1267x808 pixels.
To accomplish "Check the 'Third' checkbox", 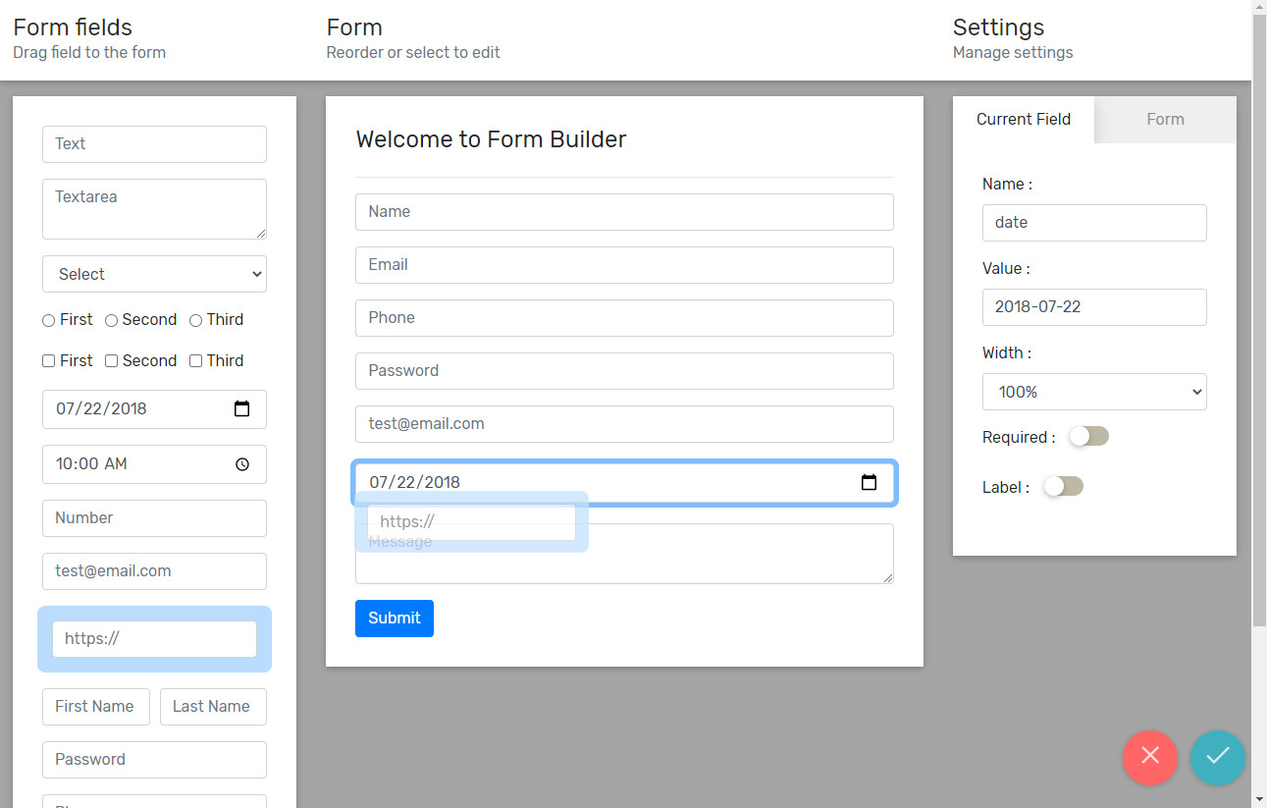I will 196,361.
